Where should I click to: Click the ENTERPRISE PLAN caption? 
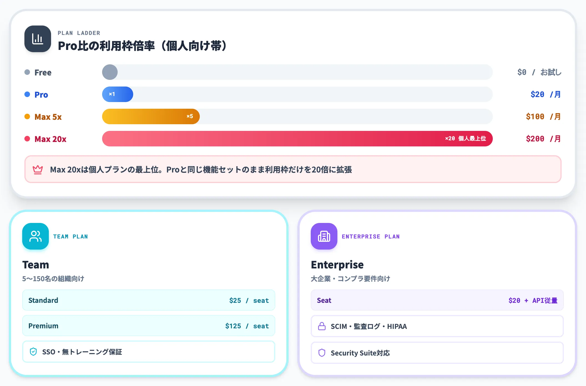[x=371, y=237]
